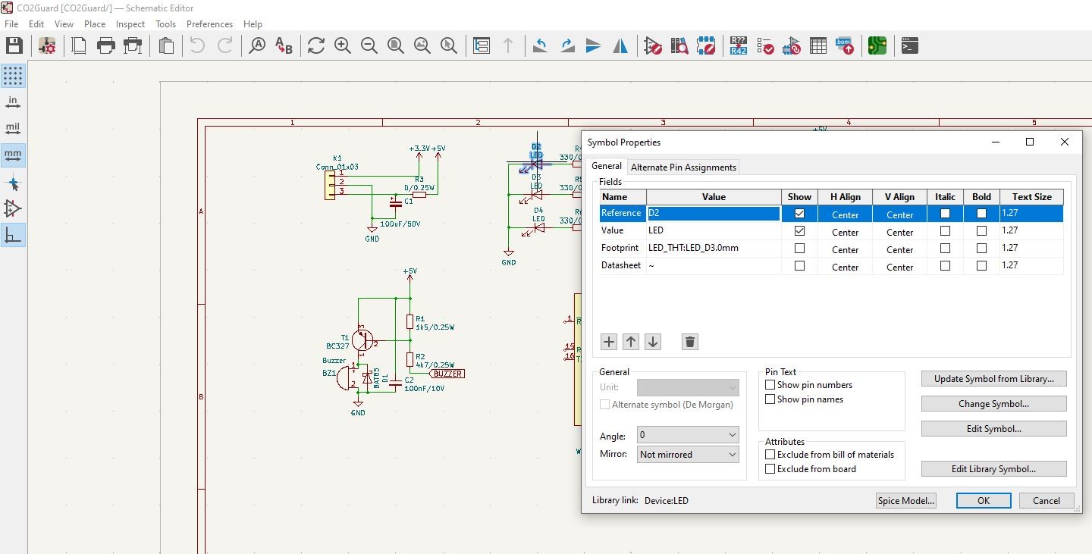Rotate selection counterclockwise
The image size is (1092, 554).
tap(541, 46)
